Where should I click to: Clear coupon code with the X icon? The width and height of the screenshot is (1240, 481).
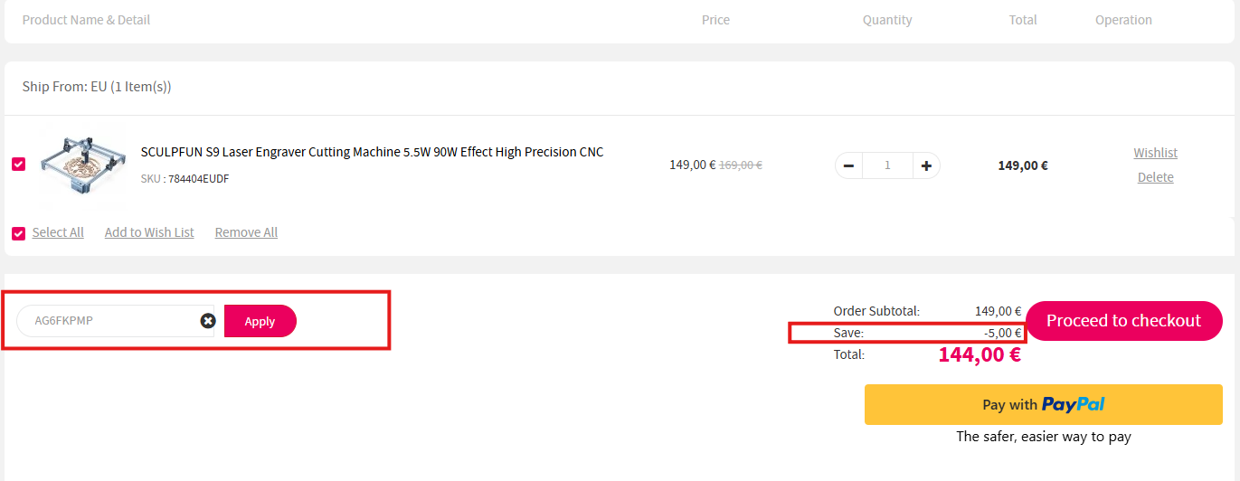[208, 321]
